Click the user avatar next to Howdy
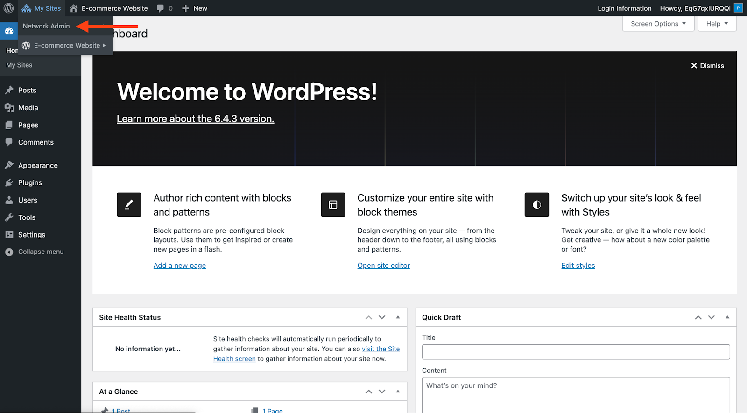This screenshot has width=747, height=413. click(x=738, y=8)
